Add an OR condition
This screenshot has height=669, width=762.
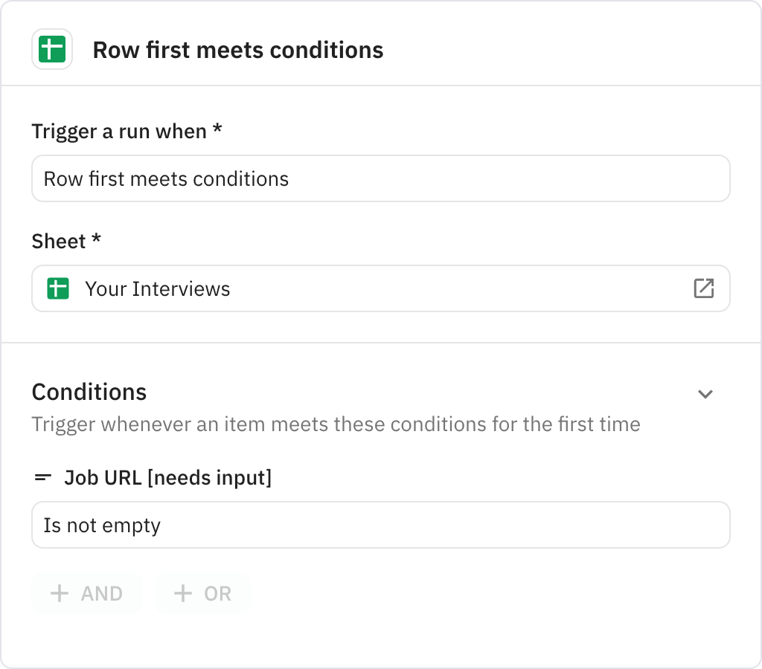point(202,593)
